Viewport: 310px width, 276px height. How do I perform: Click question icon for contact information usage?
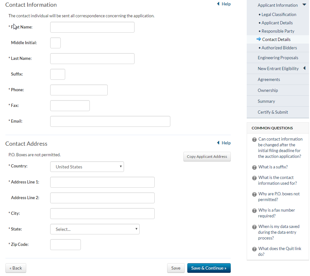(x=254, y=178)
